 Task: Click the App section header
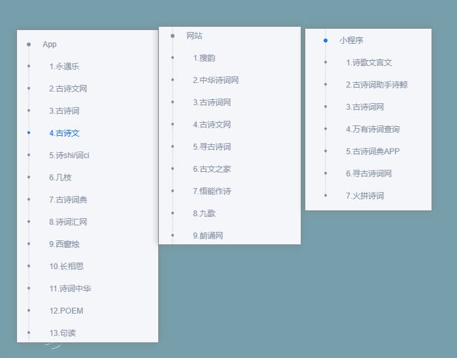tap(50, 44)
